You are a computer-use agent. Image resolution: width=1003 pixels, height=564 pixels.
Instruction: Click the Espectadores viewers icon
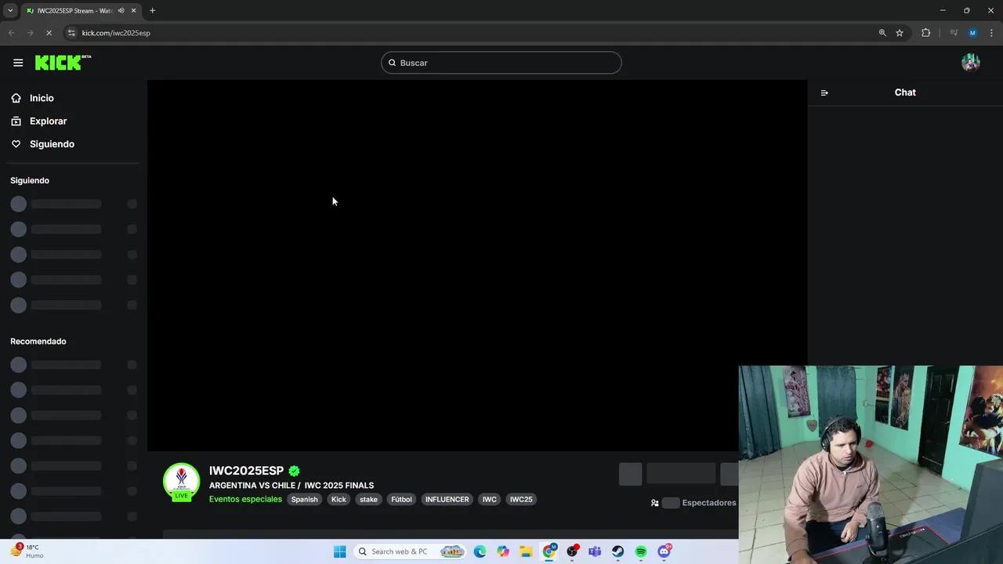(x=655, y=503)
